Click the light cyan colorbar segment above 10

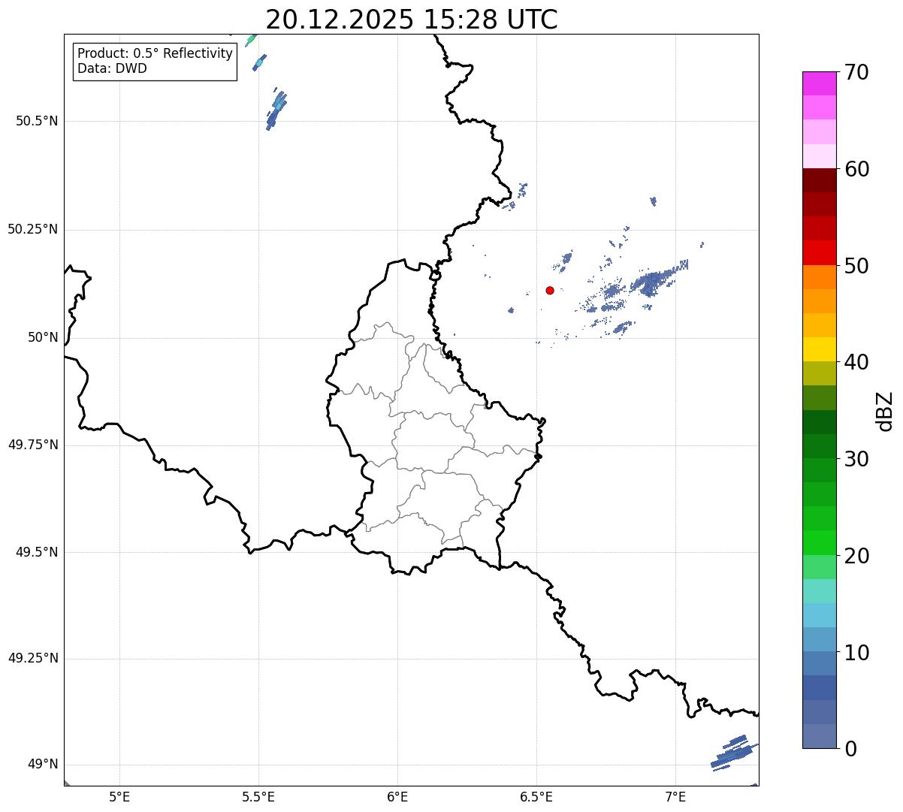[820, 615]
